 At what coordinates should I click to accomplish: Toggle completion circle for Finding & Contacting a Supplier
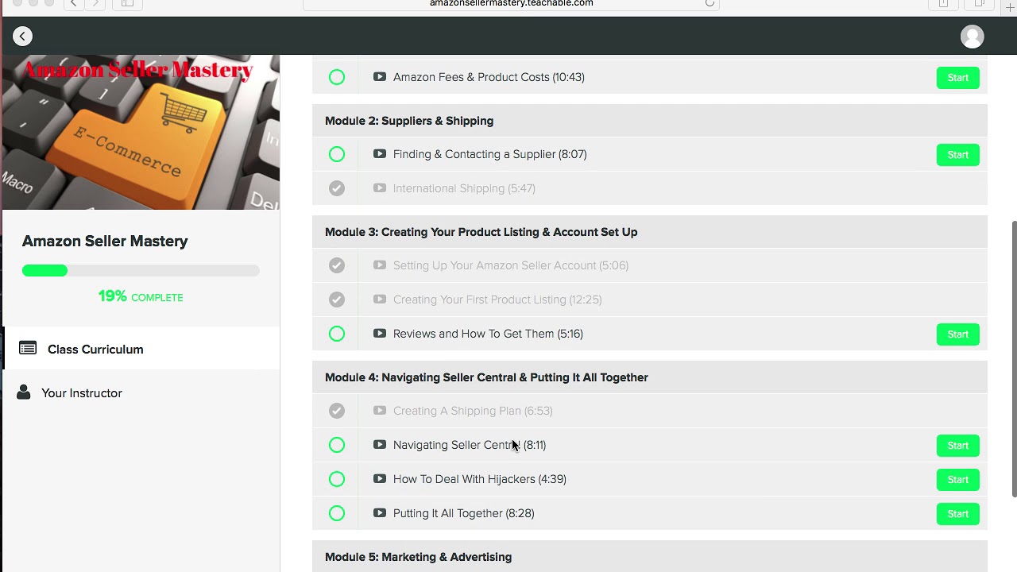(337, 154)
